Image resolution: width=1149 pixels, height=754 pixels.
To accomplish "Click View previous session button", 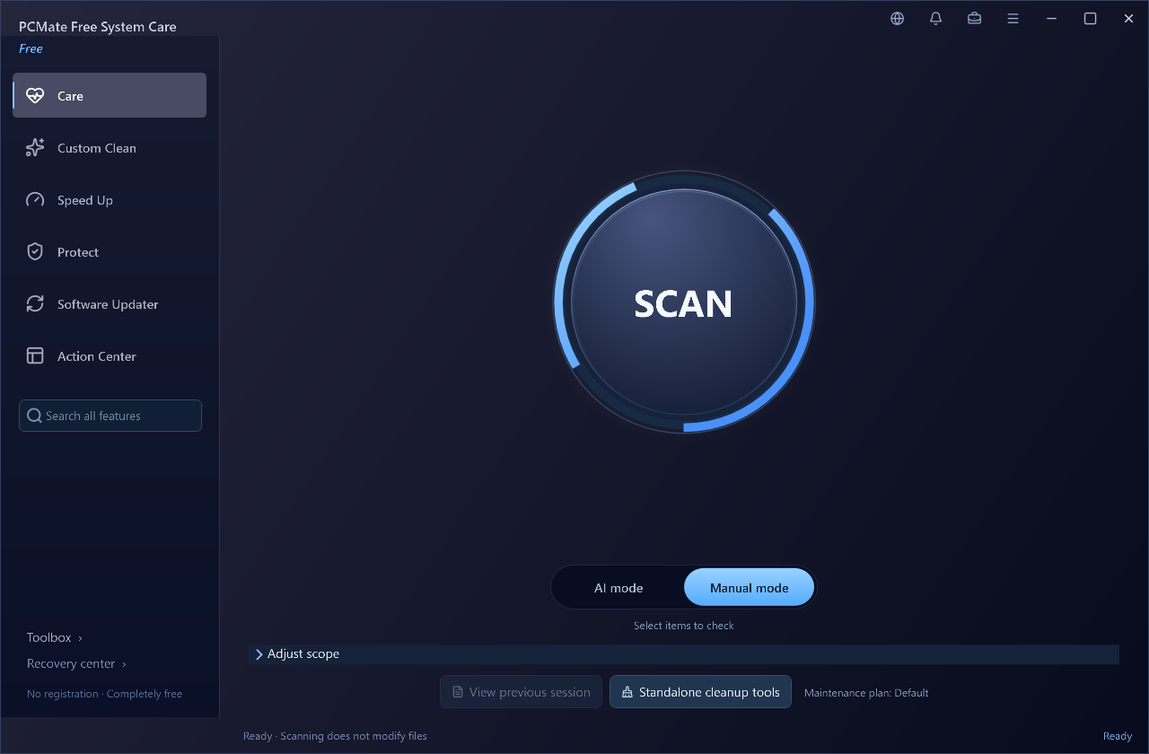I will point(521,692).
